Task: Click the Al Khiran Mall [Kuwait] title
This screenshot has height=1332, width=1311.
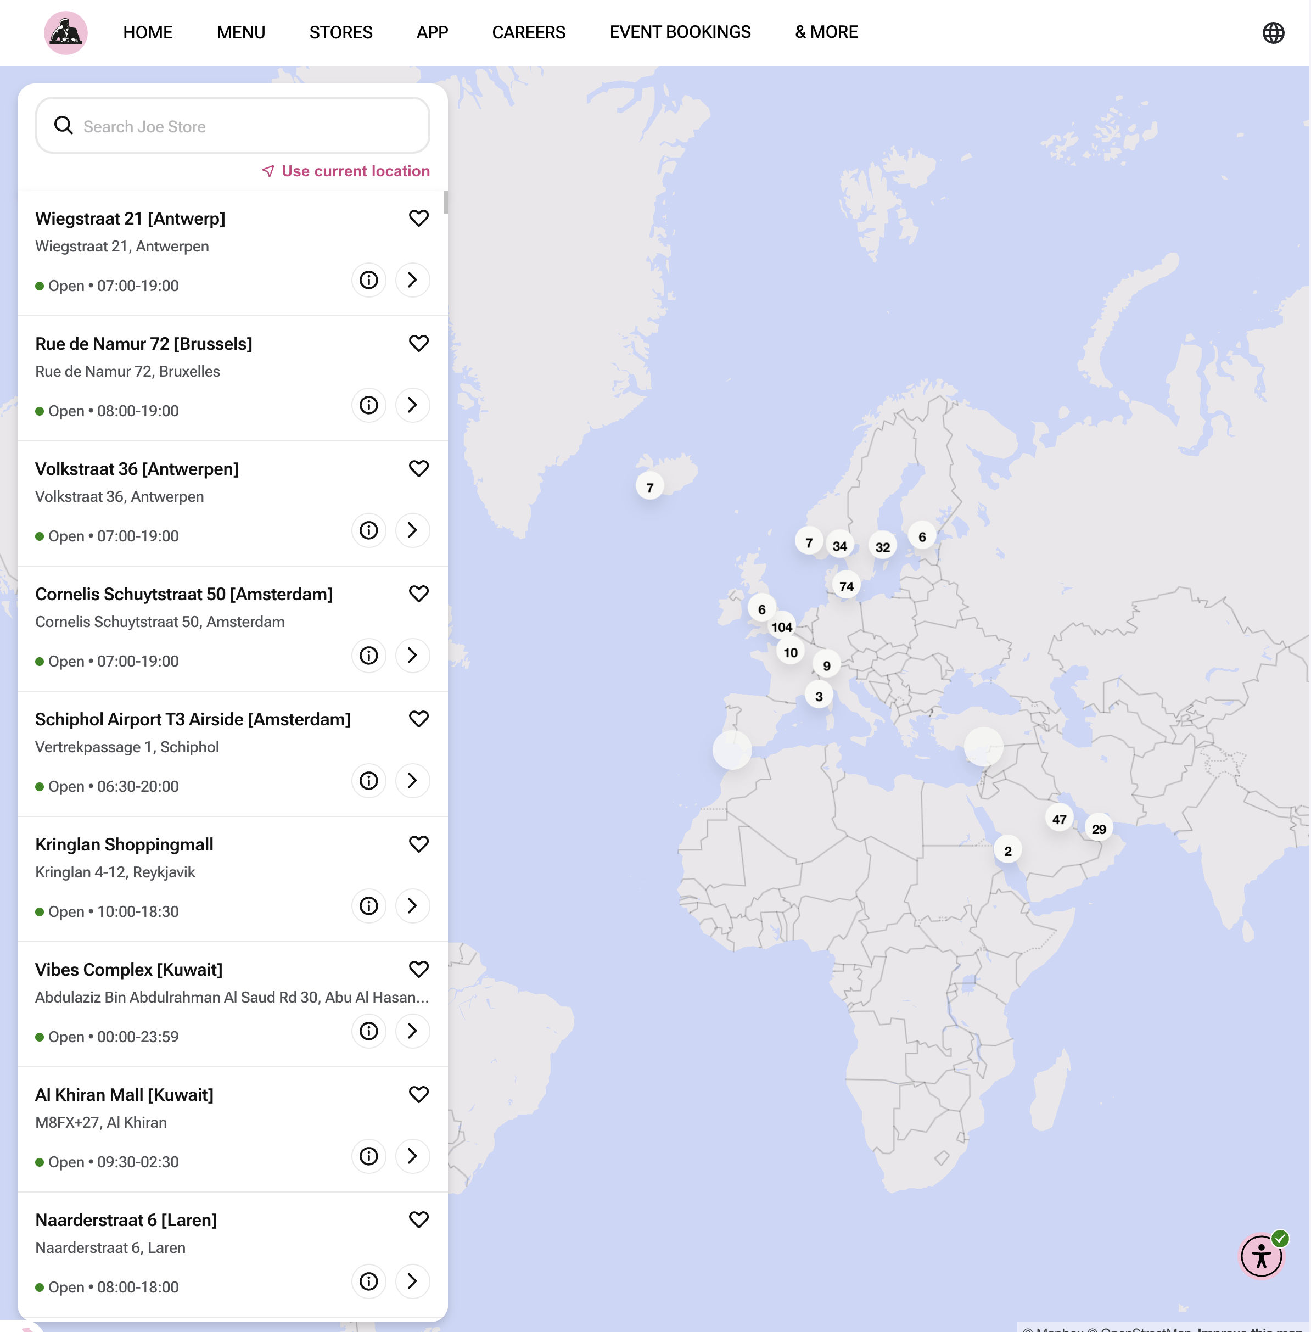Action: (125, 1095)
